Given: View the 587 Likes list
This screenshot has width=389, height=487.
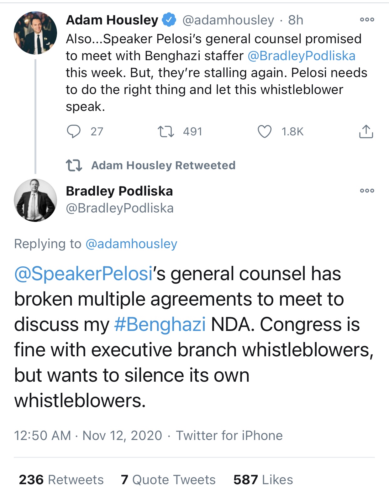Looking at the screenshot, I should 263,479.
